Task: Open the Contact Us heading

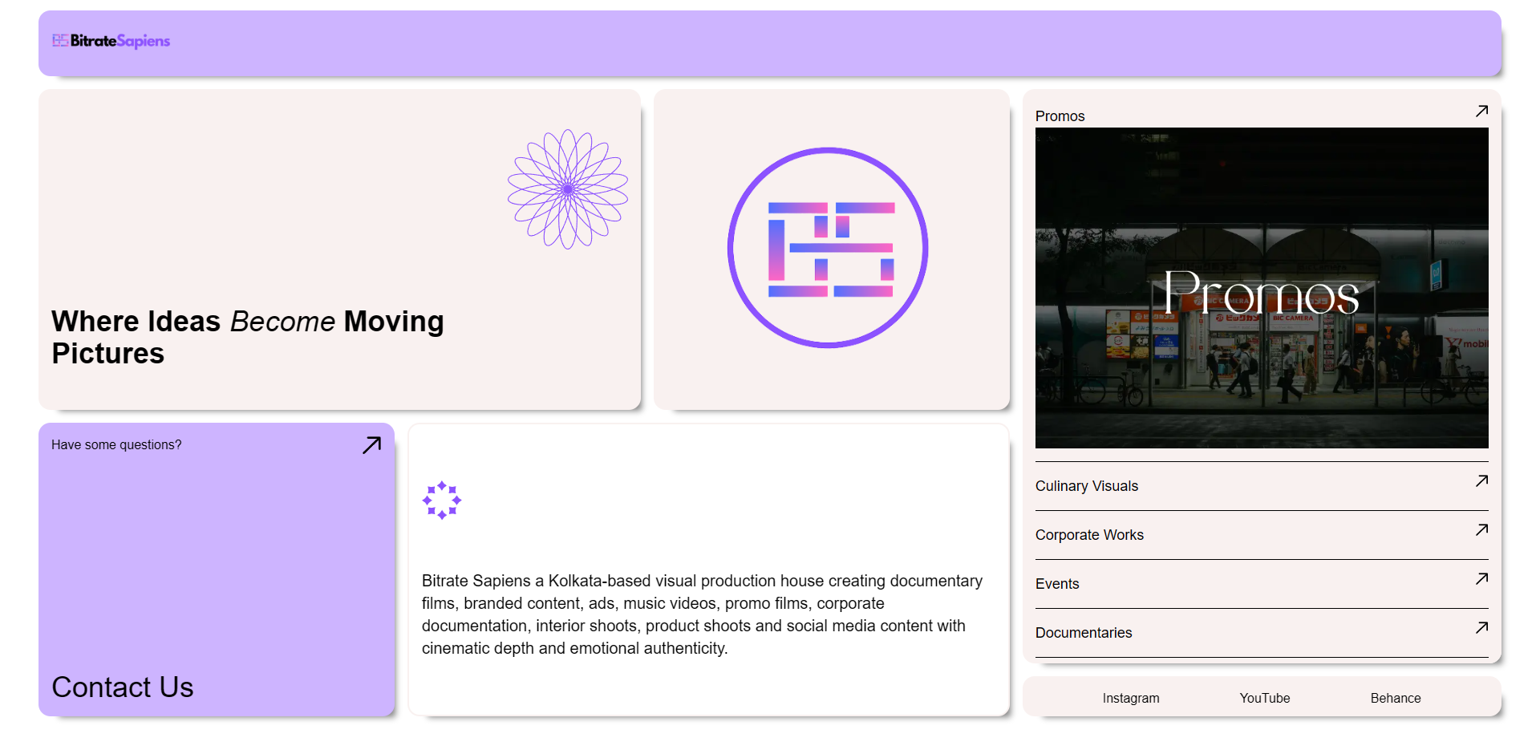Action: pos(123,687)
